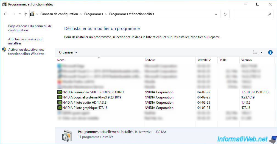Click install date 04-02-25 of Pilote audio
This screenshot has width=277, height=144.
tap(204, 102)
